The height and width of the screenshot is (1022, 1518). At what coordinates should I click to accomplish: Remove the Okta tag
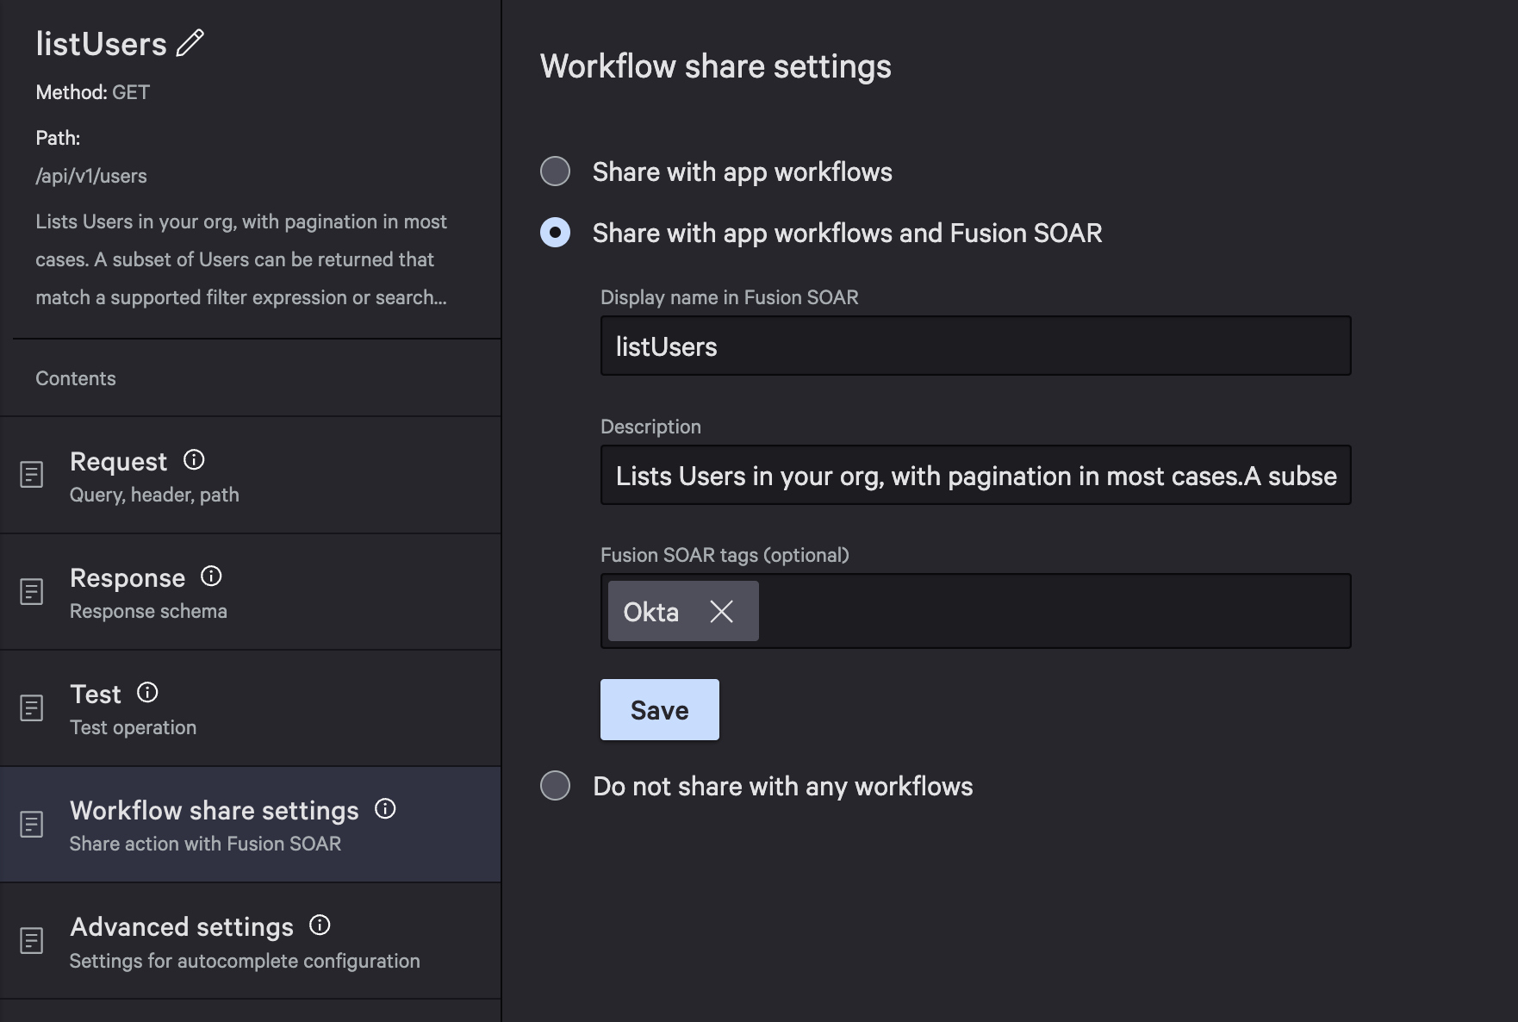click(722, 611)
